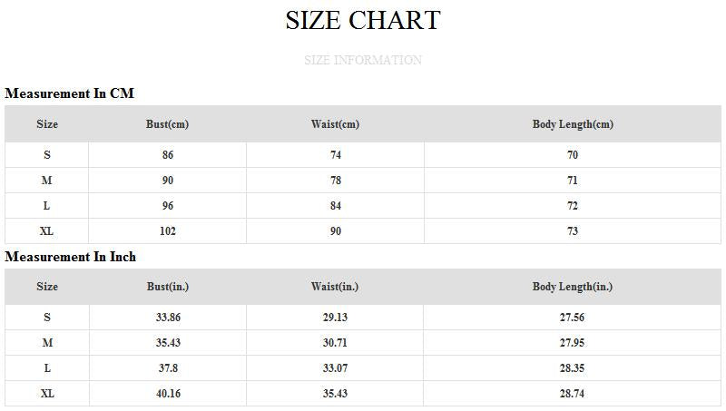Viewport: 726px width, 411px height.
Task: Click the 37.8 bust inch cell
Action: pos(167,368)
